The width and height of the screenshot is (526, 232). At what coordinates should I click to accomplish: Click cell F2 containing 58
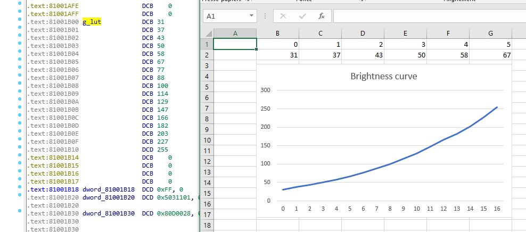coord(448,55)
